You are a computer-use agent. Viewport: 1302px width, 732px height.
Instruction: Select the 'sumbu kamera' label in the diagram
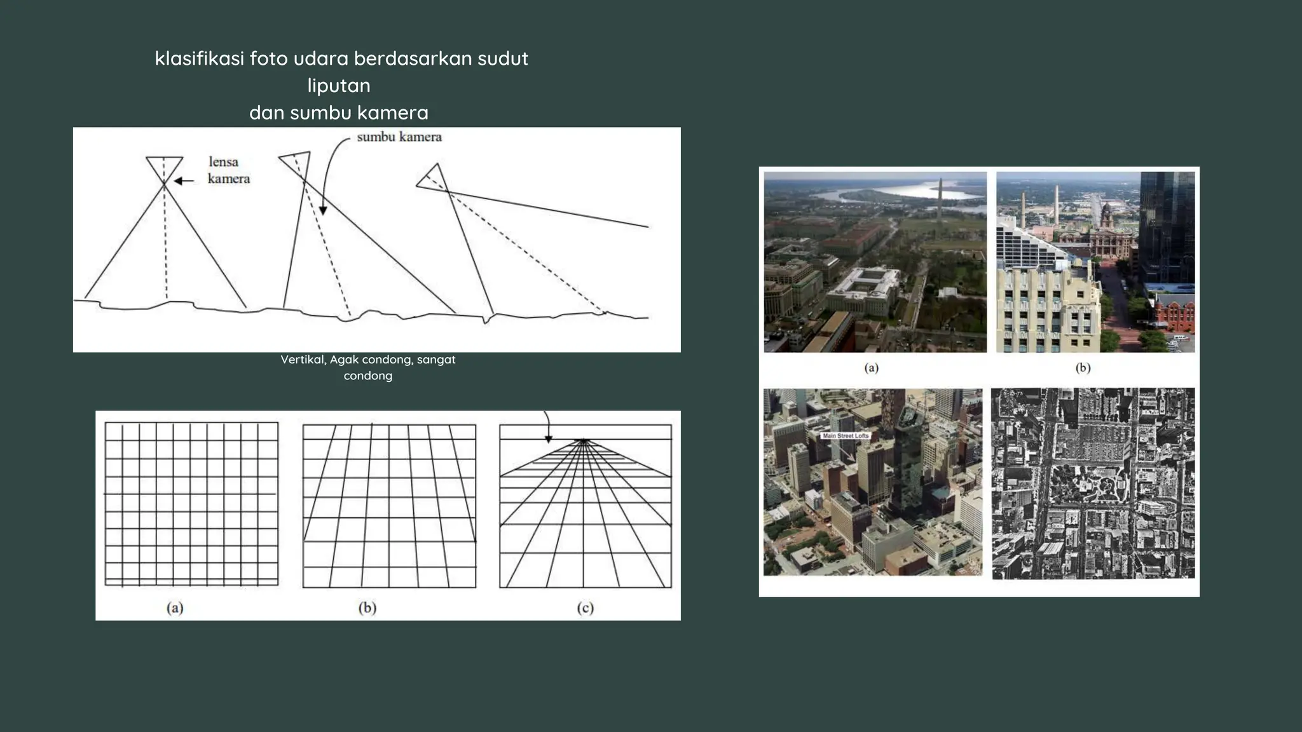tap(399, 137)
